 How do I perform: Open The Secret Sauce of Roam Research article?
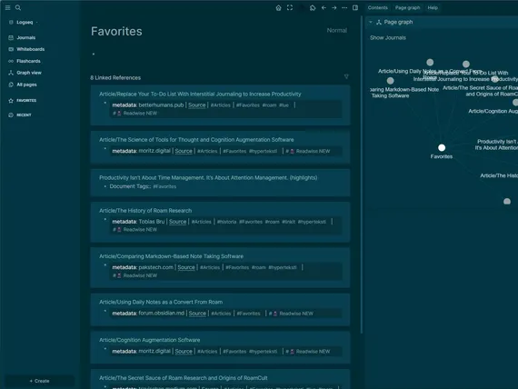pyautogui.click(x=184, y=378)
